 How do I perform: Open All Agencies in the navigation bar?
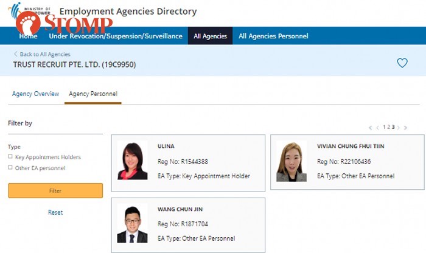[211, 36]
